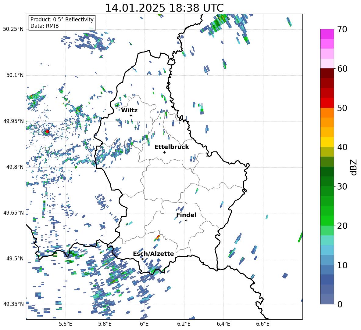
Task: Click the cross marker below Findel
Action: tap(186, 220)
